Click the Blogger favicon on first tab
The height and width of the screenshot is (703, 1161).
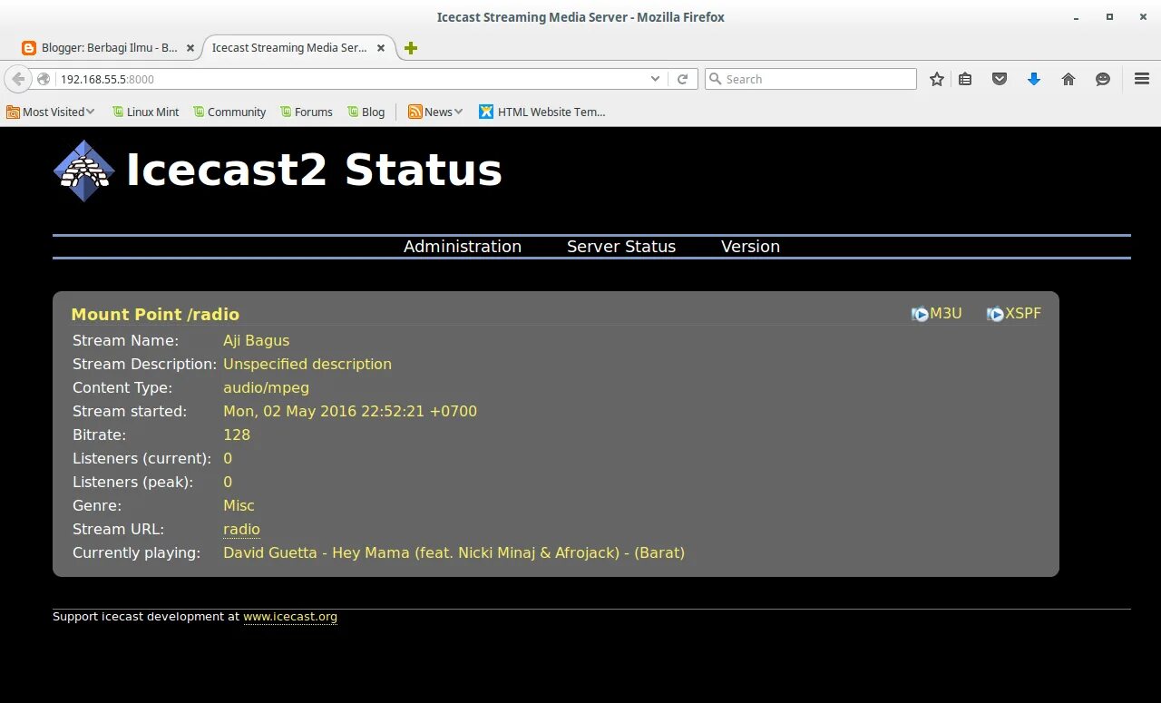tap(29, 48)
